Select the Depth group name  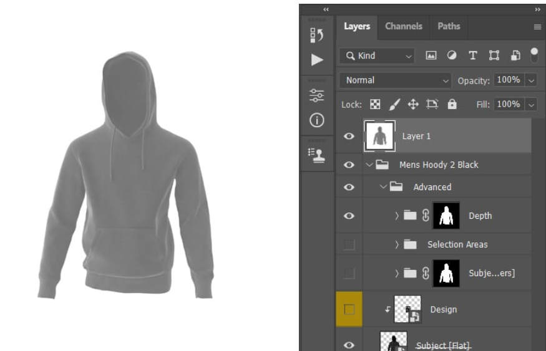[480, 216]
